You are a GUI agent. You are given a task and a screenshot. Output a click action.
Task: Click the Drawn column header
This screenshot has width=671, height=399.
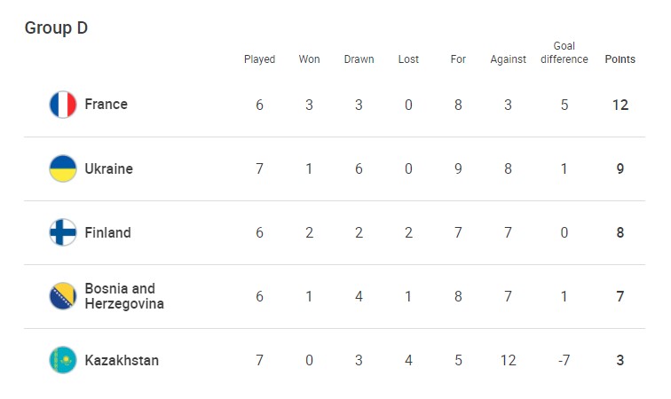[359, 59]
